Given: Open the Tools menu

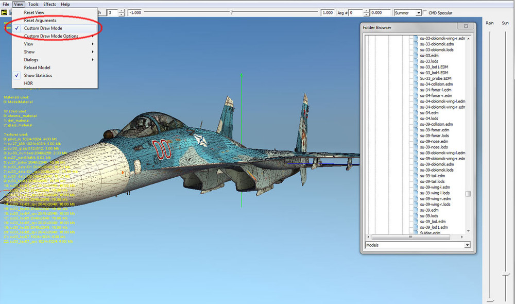Looking at the screenshot, I should point(33,4).
